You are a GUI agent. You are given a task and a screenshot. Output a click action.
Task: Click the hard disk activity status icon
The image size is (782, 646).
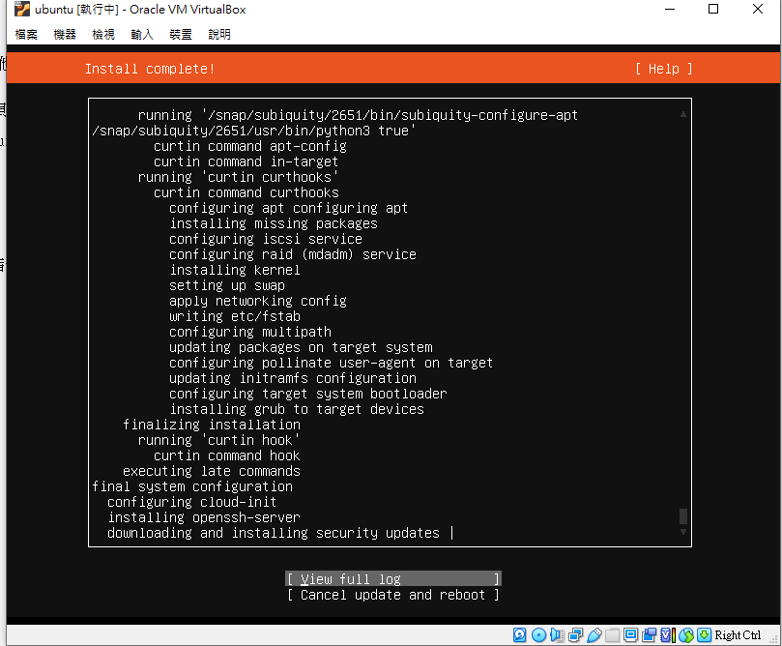[x=520, y=634]
